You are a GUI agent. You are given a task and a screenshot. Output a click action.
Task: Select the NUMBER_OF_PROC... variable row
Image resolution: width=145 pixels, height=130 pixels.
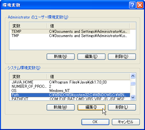pyautogui.click(x=71, y=86)
